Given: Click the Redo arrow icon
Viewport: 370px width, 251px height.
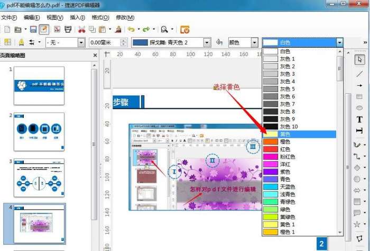Looking at the screenshot, I should pyautogui.click(x=146, y=29).
